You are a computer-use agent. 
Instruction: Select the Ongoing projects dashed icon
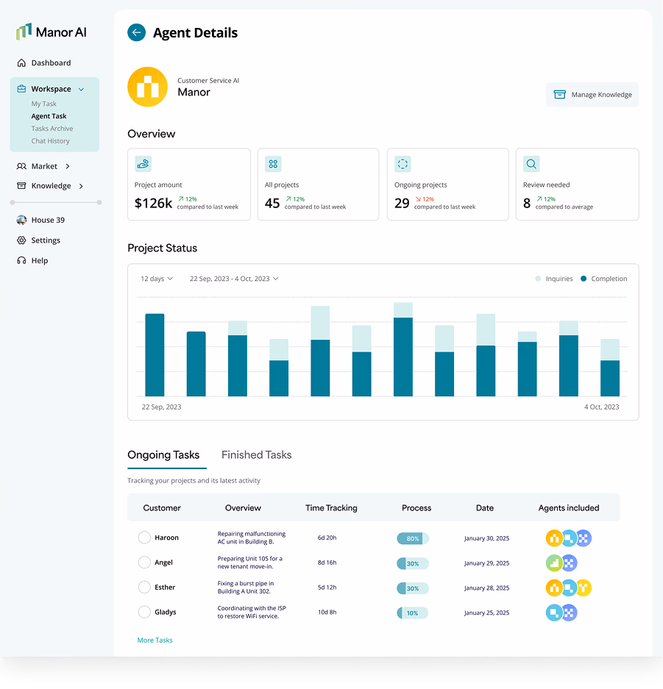[x=403, y=163]
